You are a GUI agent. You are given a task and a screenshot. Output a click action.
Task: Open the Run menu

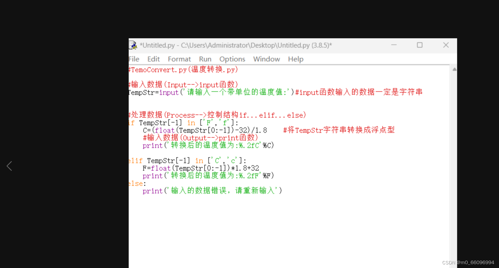coord(205,59)
